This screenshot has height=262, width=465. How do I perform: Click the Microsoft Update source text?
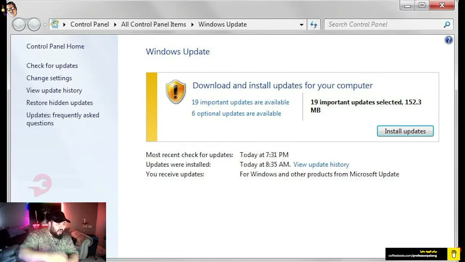coord(319,174)
